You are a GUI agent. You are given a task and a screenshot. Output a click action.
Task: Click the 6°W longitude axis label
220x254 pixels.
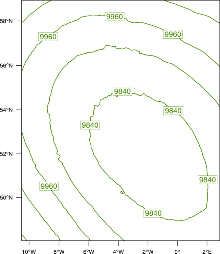click(x=89, y=251)
